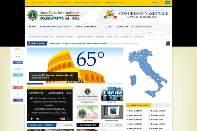Open the I Lions nel mondo thumbnail
The height and width of the screenshot is (131, 197).
tap(87, 94)
